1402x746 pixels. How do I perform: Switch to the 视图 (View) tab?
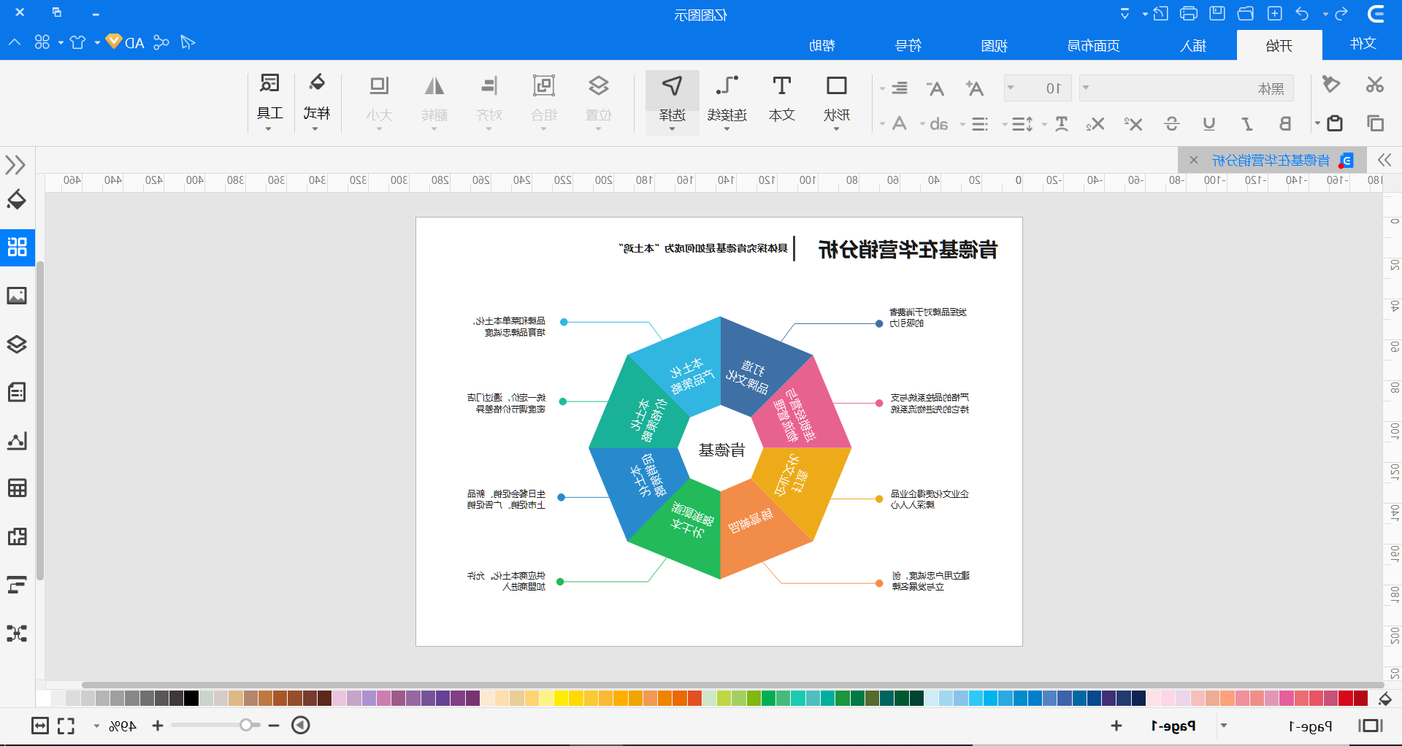[994, 45]
